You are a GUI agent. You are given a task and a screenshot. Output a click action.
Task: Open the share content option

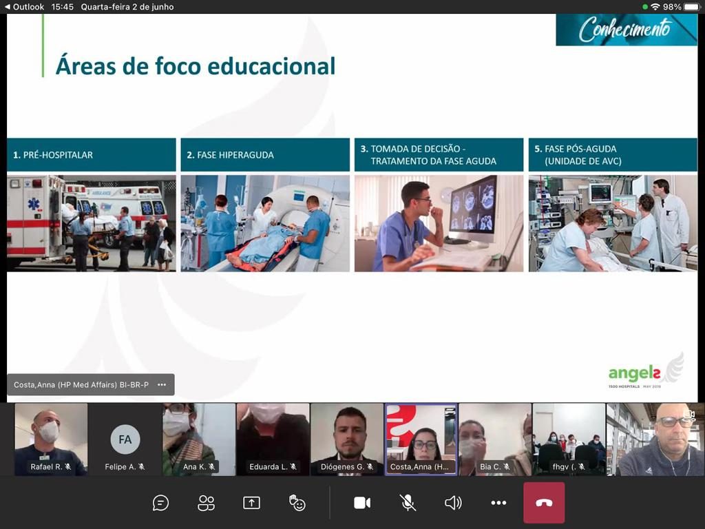click(251, 503)
